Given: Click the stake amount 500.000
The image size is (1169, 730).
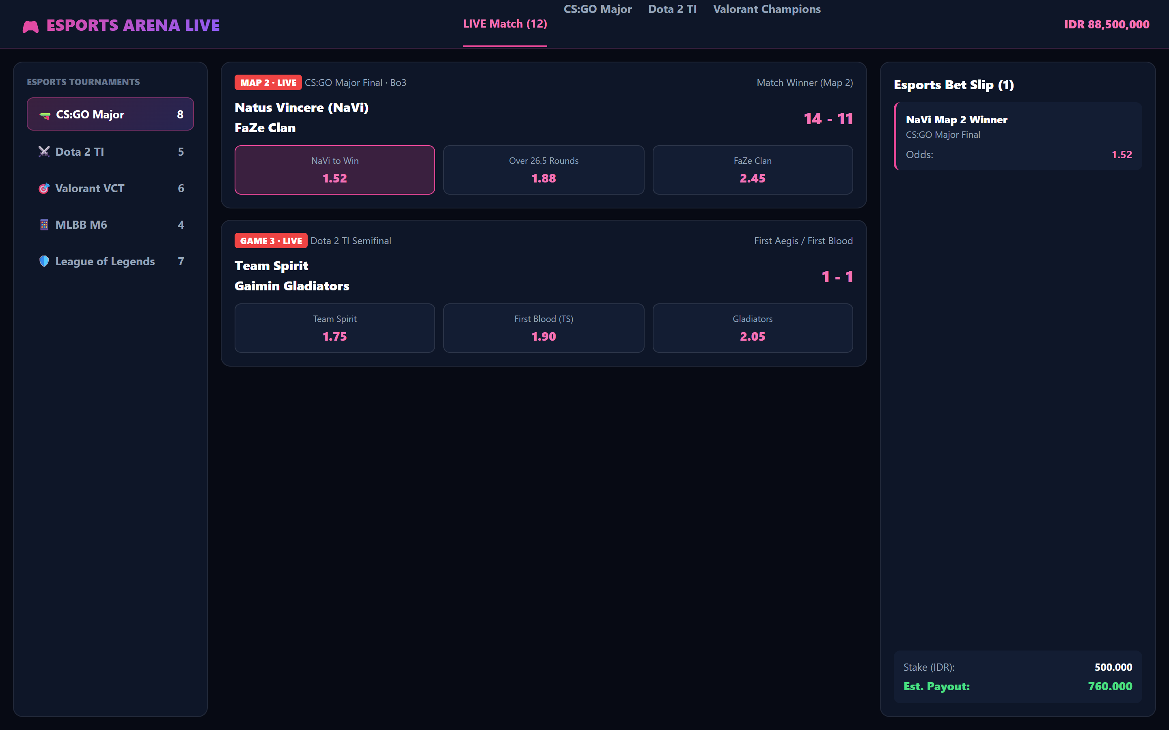Looking at the screenshot, I should click(x=1113, y=667).
